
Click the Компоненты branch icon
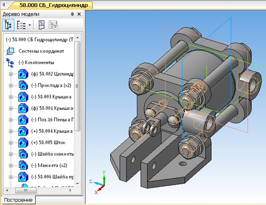pos(10,62)
